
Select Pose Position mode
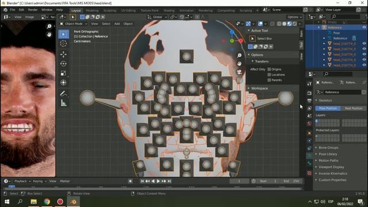(328, 108)
